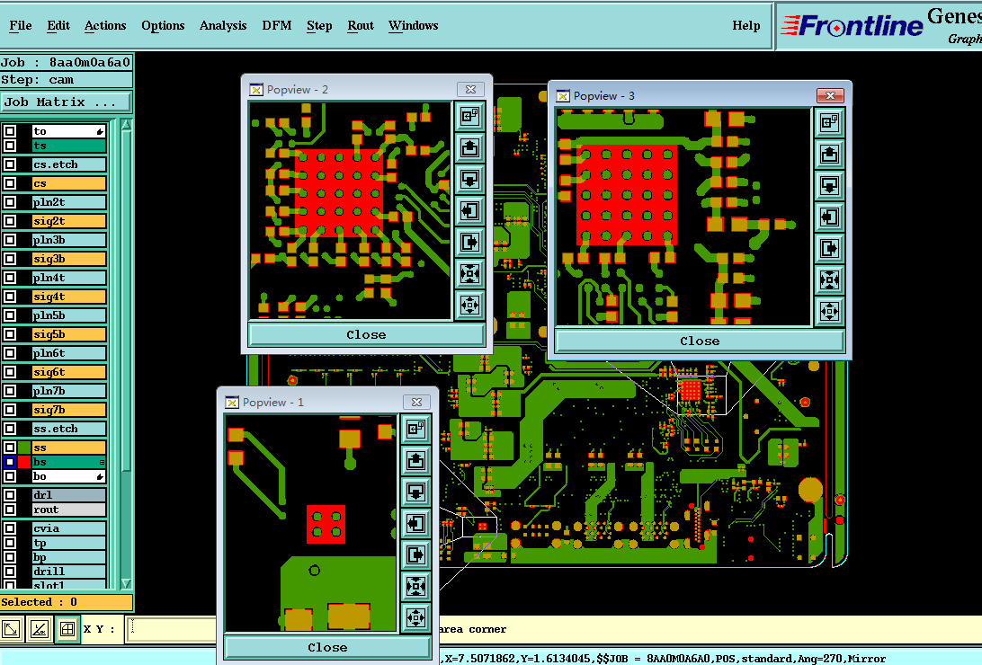Open the Edit menu
Screen dimensions: 982x665
click(58, 26)
